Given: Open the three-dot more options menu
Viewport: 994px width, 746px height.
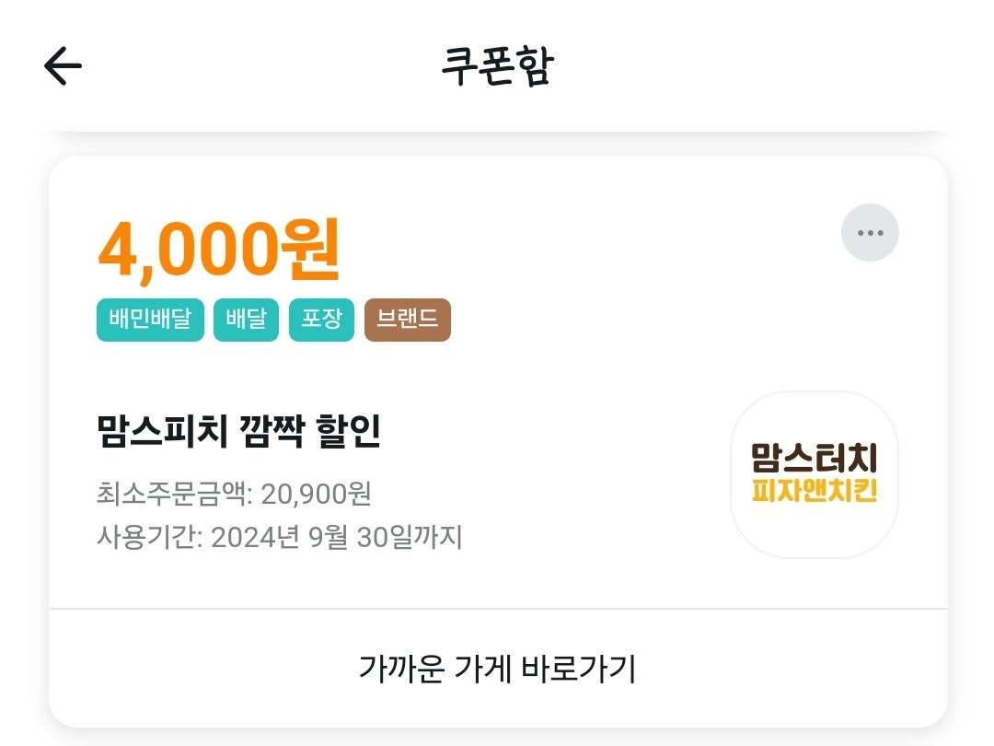Looking at the screenshot, I should [870, 233].
